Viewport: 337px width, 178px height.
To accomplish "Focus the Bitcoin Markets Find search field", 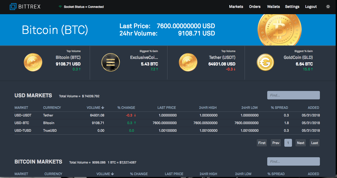I will pos(294,161).
